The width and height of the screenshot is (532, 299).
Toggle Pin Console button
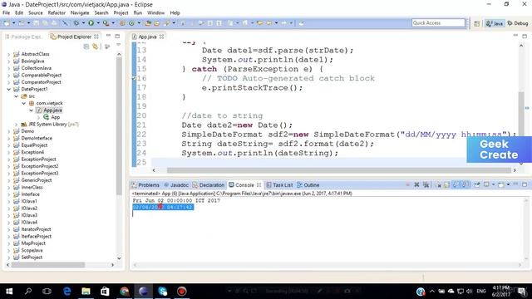[477, 184]
